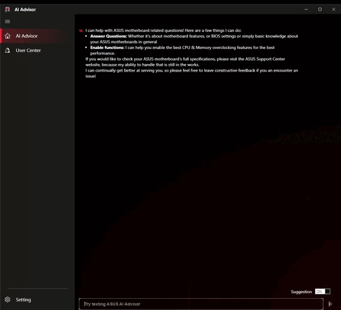Click the Suggestion label text
Screen dimensions: 341x310
coord(302,292)
